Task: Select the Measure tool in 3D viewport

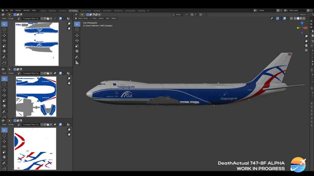Action: (x=77, y=62)
